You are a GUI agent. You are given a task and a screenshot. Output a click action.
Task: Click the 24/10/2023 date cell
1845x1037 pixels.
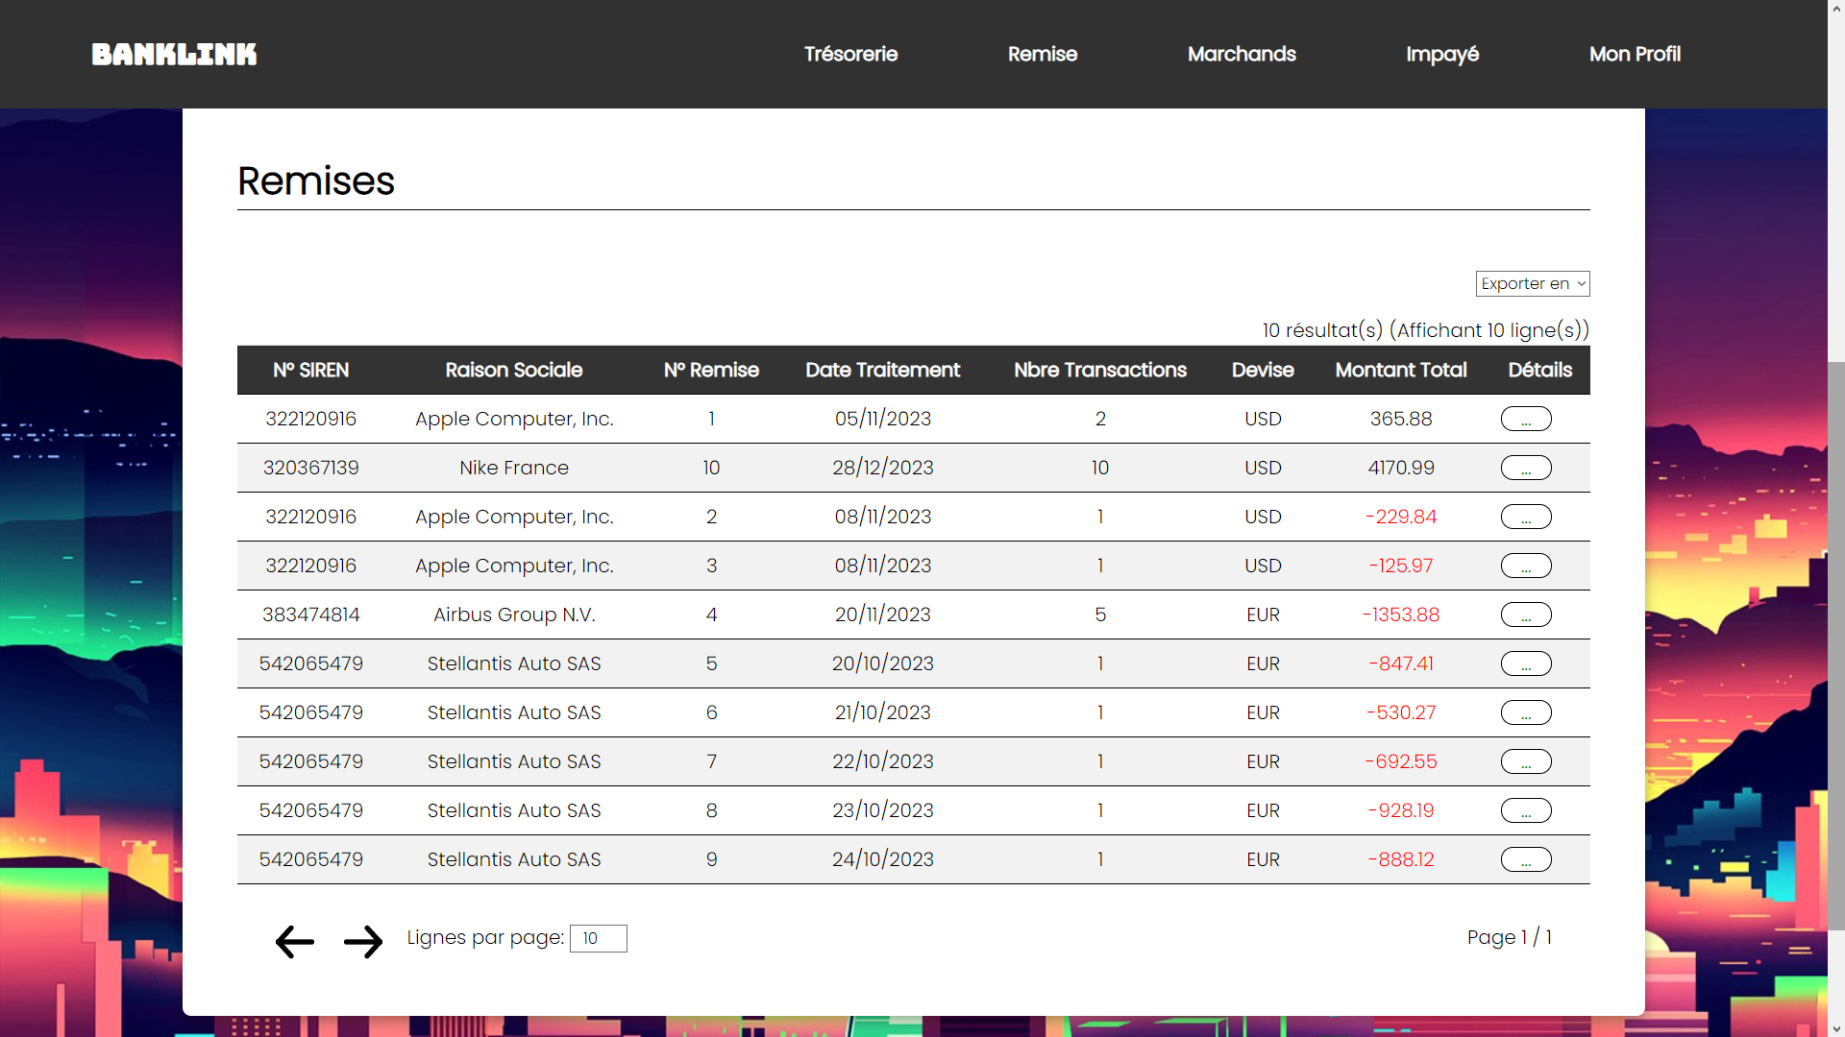882,859
